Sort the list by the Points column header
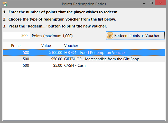168x123 pixels. pyautogui.click(x=16, y=46)
